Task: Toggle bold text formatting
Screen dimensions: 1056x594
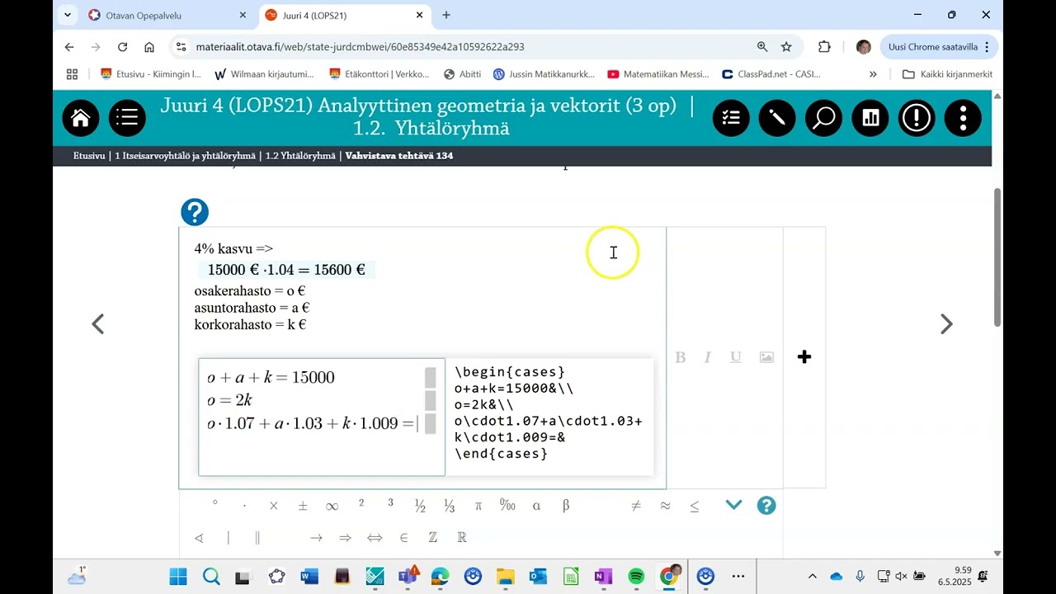Action: [681, 357]
